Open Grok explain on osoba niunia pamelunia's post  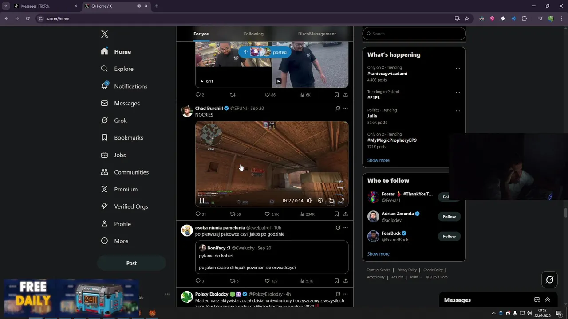click(x=338, y=228)
